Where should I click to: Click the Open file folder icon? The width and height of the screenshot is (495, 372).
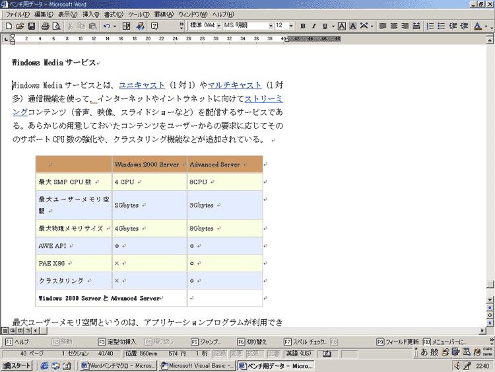click(20, 26)
